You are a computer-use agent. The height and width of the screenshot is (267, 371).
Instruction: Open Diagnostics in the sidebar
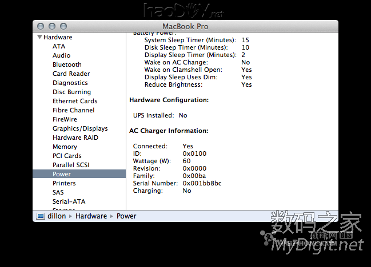click(x=70, y=83)
